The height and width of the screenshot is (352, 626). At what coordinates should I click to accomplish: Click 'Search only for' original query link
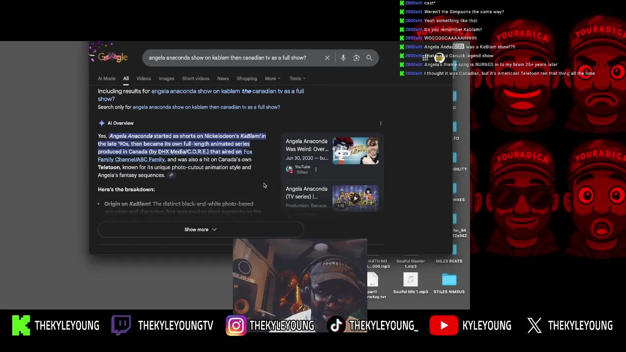click(206, 107)
